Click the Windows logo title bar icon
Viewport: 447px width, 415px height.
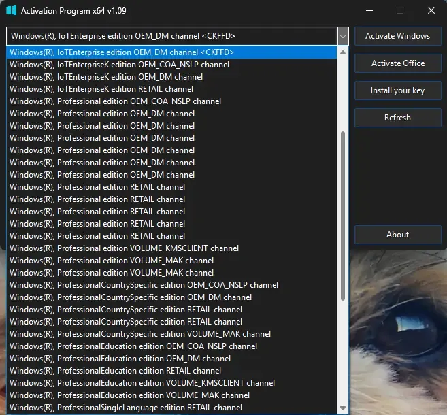point(12,11)
